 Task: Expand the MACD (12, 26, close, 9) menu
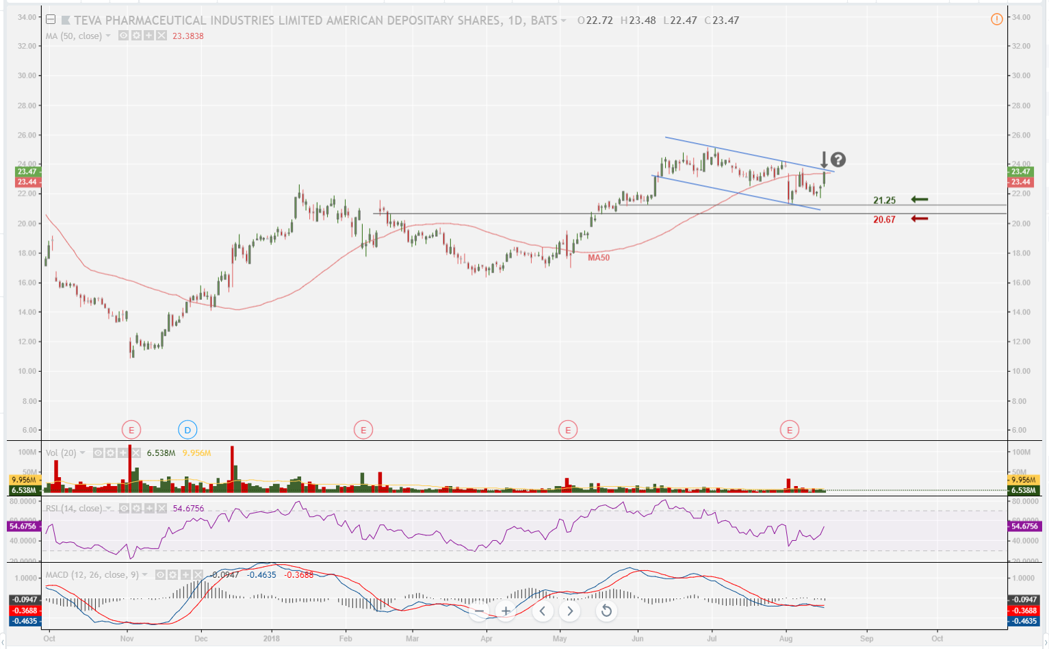pos(145,574)
